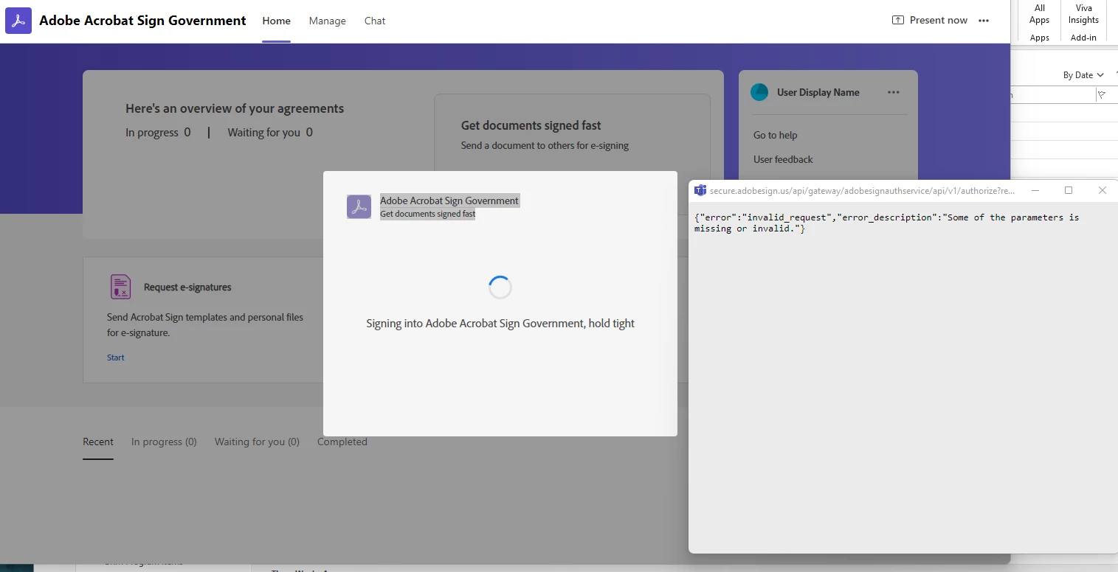This screenshot has height=572, width=1118.
Task: Maximize the authorize popup window
Action: (1069, 190)
